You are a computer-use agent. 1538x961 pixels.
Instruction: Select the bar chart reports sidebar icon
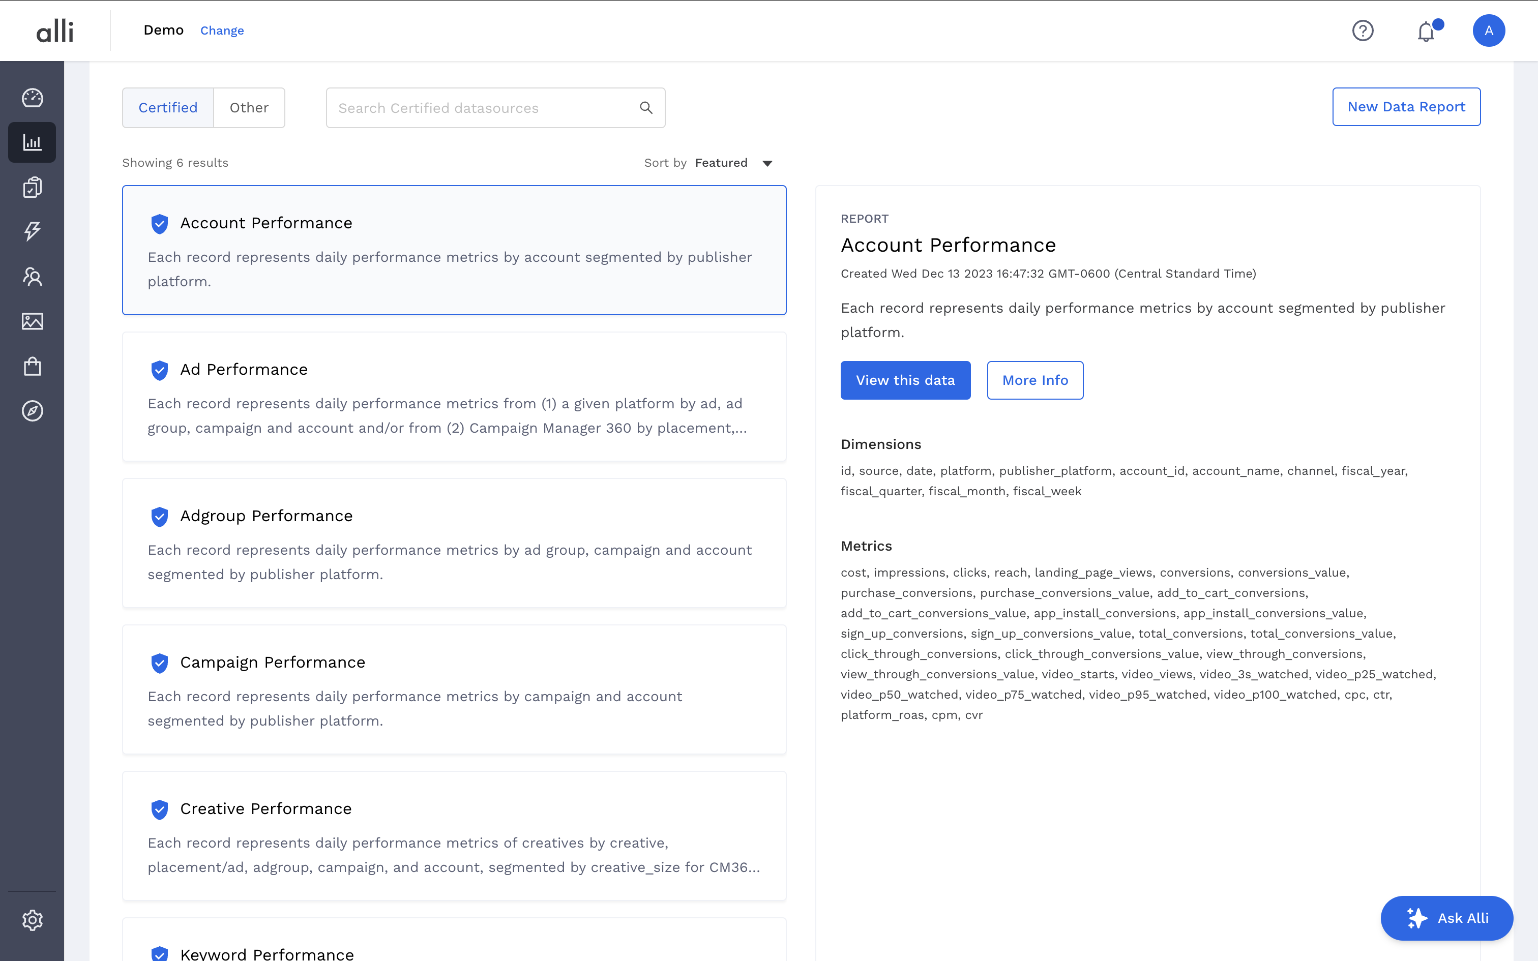(33, 142)
